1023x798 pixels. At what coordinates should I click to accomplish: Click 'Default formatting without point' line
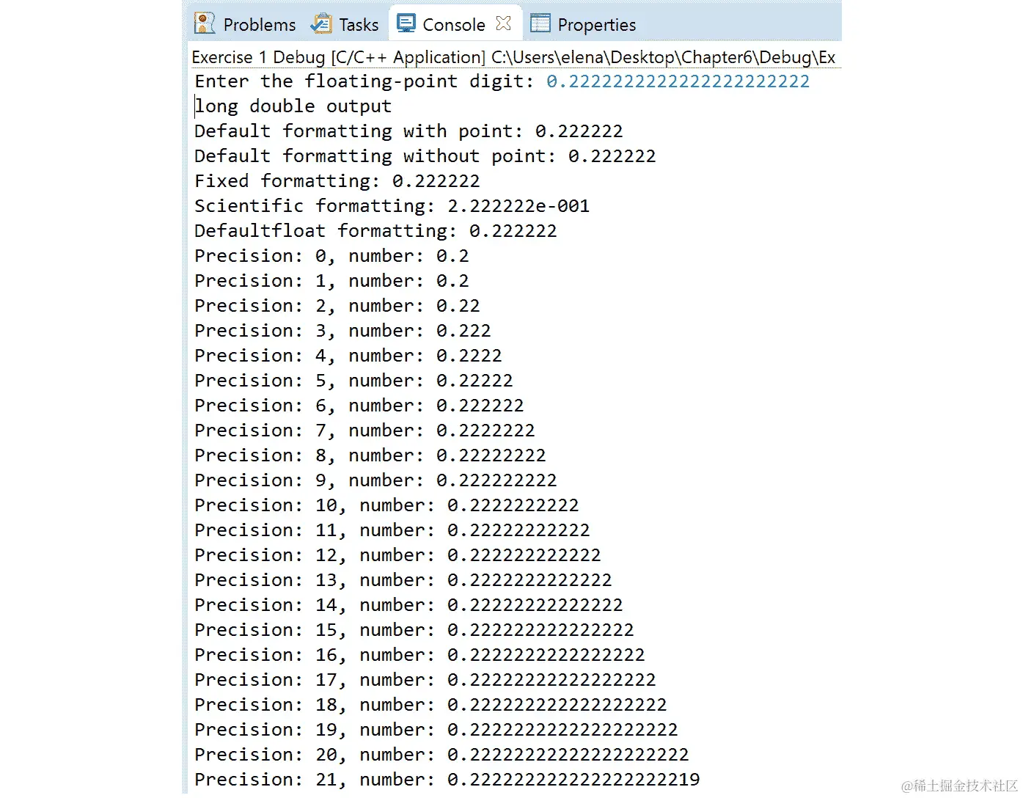425,156
